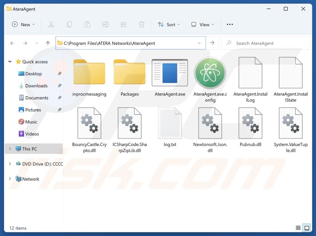Click the Copy icon in toolbar
Viewport: 316px width, 236px height.
pyautogui.click(x=69, y=24)
